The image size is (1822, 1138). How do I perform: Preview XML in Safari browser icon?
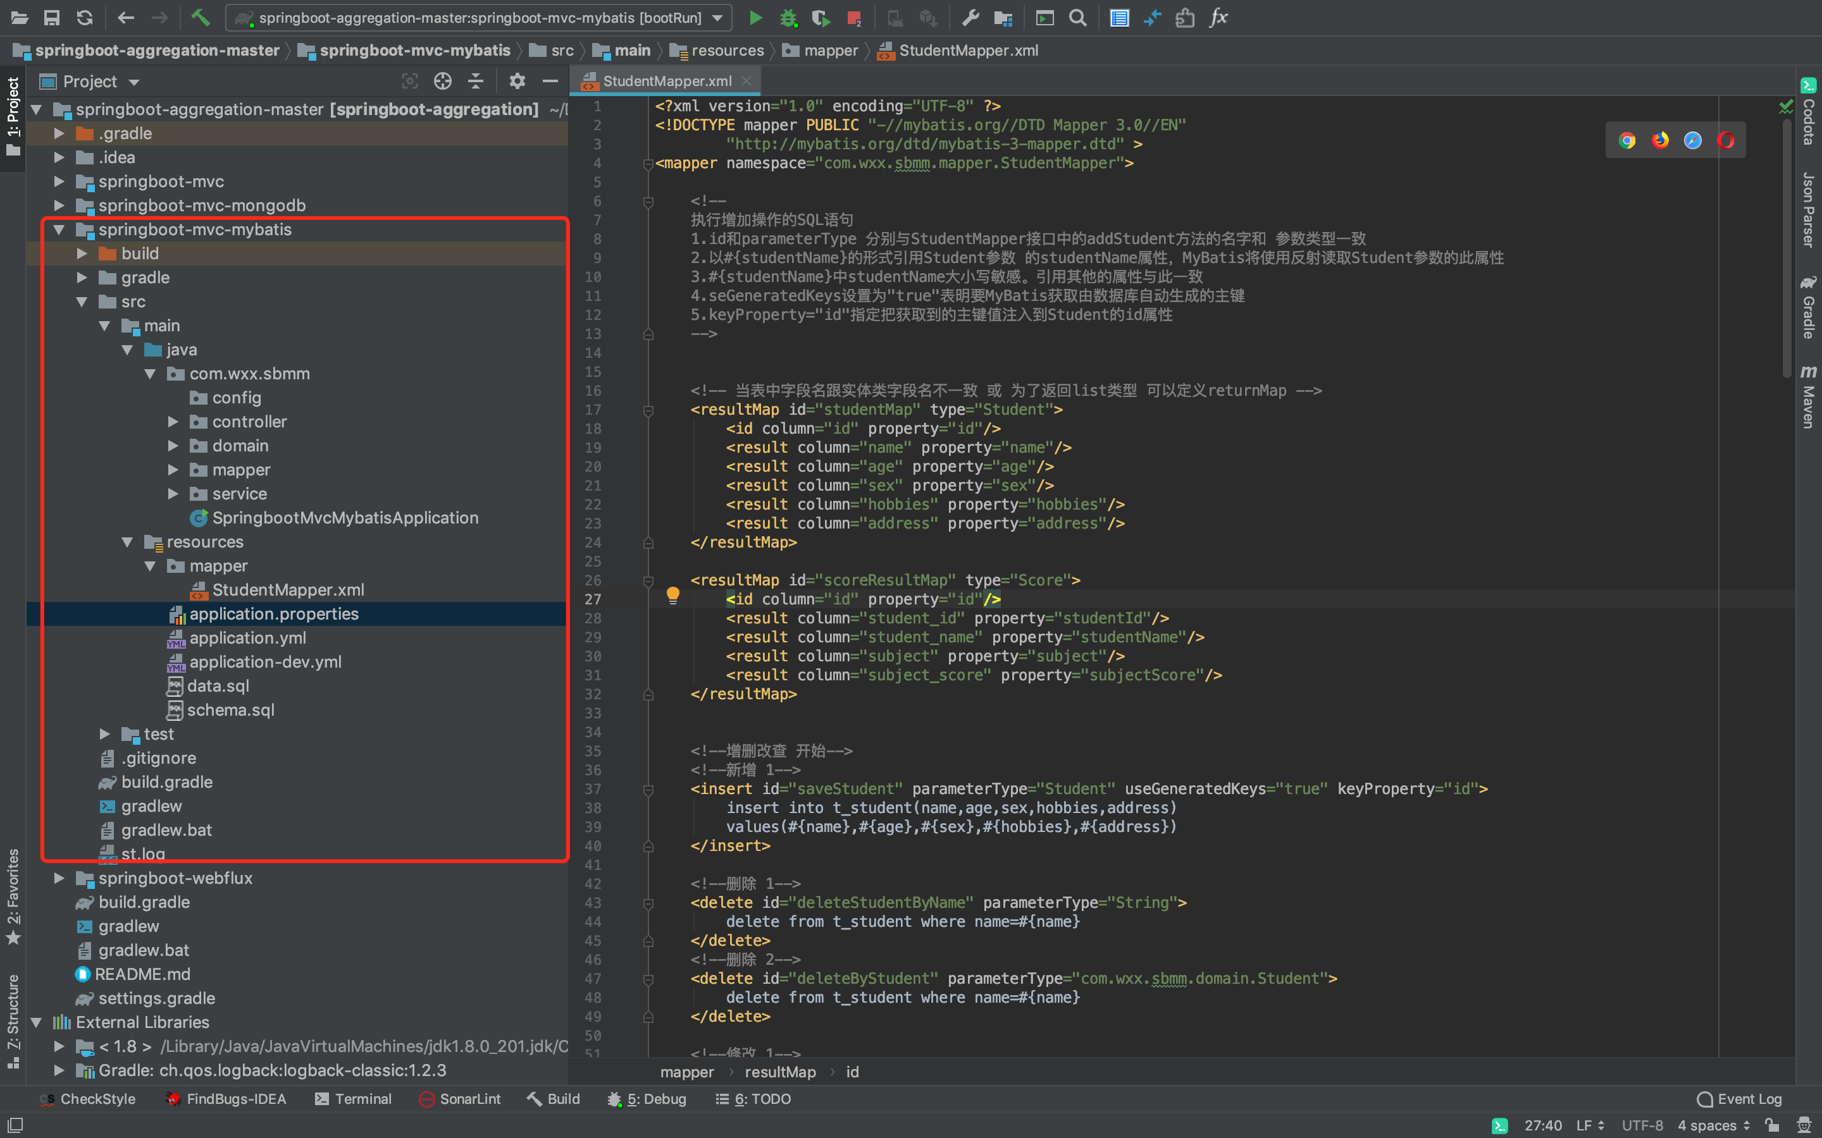click(1692, 141)
